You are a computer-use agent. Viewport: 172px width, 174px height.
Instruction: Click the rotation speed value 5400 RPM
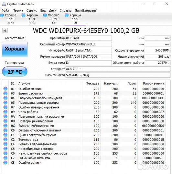[x=157, y=51]
